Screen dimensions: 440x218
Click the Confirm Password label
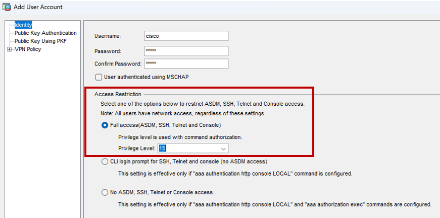pyautogui.click(x=118, y=64)
